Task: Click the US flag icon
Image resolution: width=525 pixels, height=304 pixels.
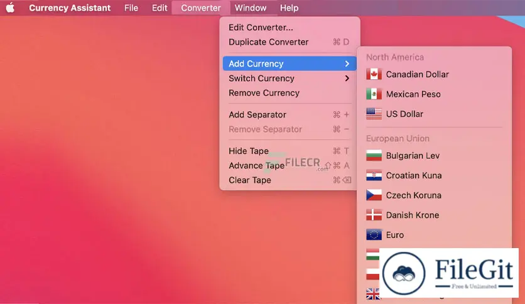Action: tap(374, 114)
